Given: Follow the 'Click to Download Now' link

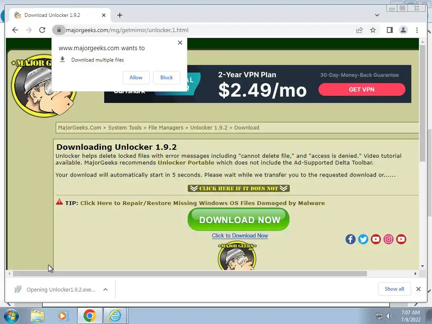Looking at the screenshot, I should click(240, 235).
